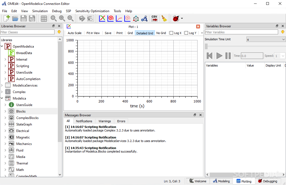Select the No Grid option
Image resolution: width=286 pixels, height=185 pixels.
click(x=161, y=33)
